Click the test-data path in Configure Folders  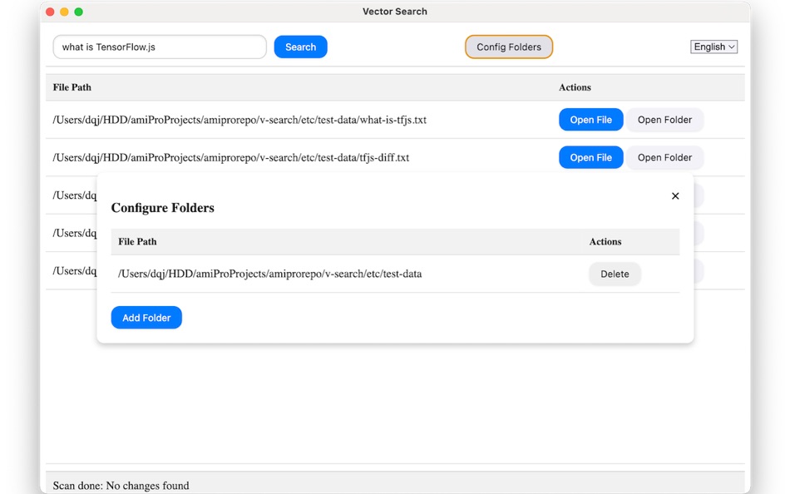(x=269, y=274)
